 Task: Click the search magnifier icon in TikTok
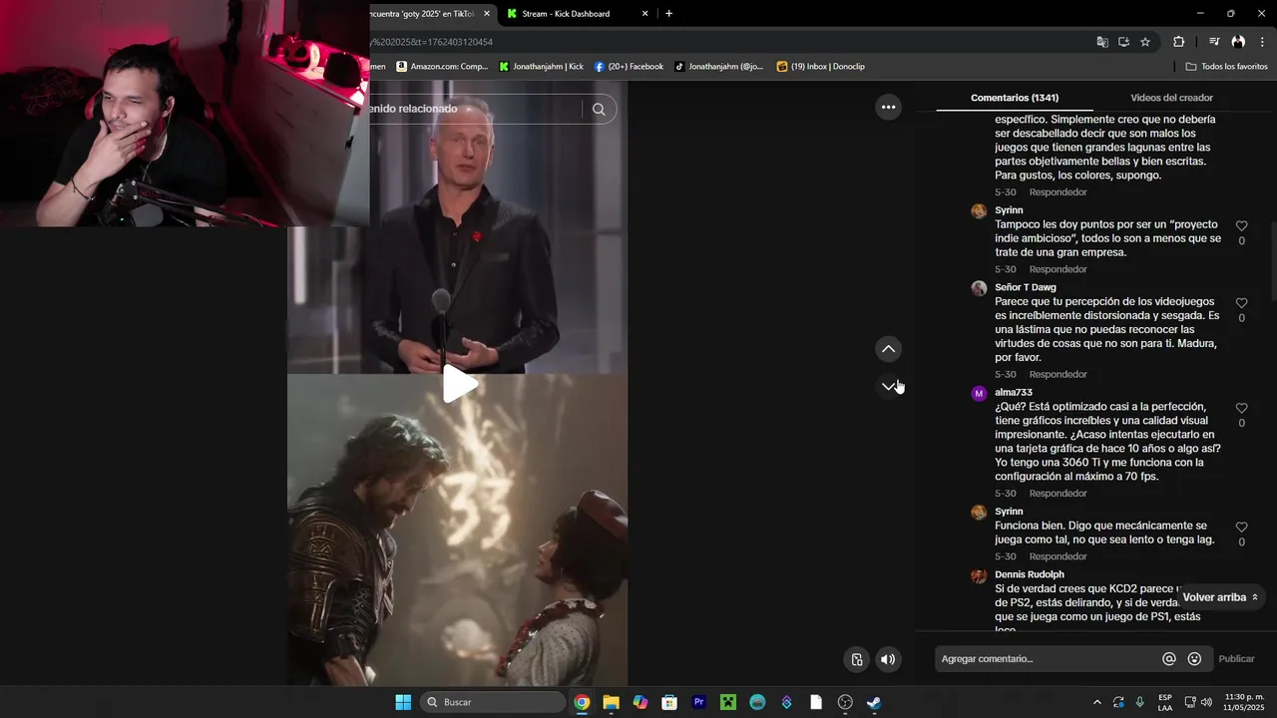599,110
